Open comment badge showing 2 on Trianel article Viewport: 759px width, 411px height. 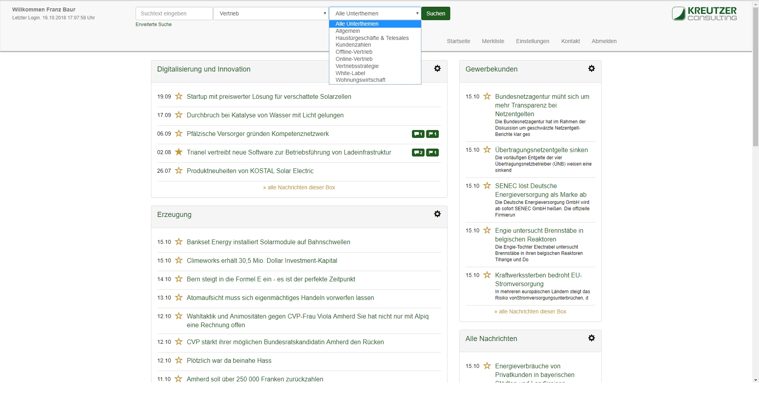[418, 153]
